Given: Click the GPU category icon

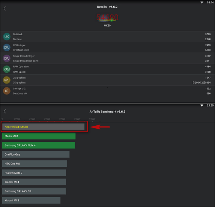Looking at the screenshot, I should tap(7, 80).
